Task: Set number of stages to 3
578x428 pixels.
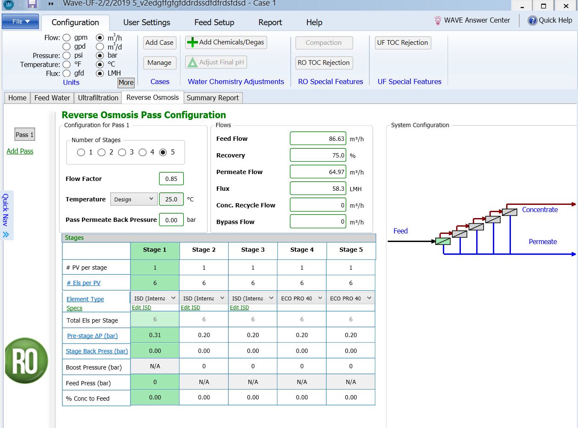Action: [x=122, y=152]
